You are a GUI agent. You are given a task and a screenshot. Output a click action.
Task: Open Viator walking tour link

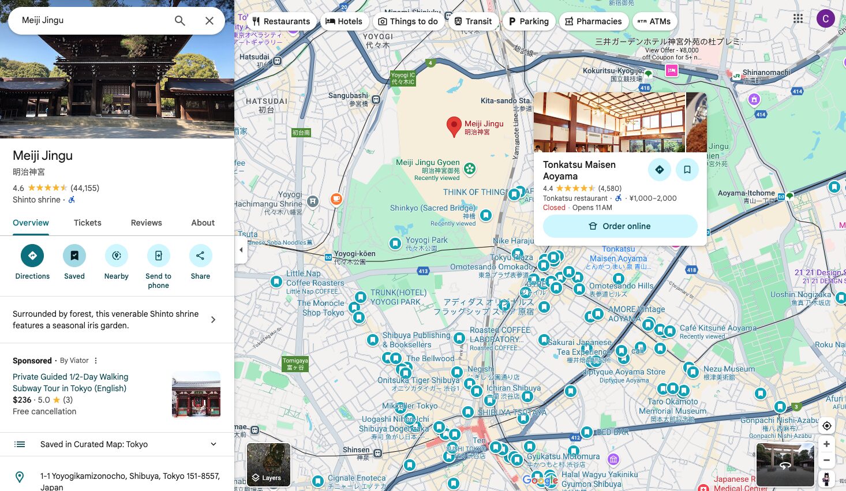point(70,383)
